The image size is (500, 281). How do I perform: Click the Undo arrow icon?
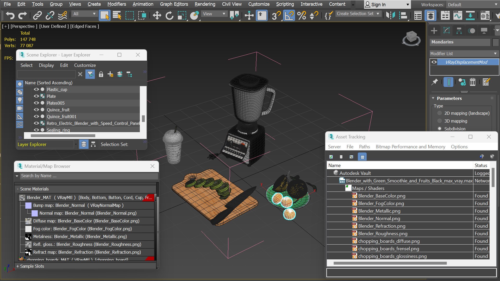click(x=10, y=16)
